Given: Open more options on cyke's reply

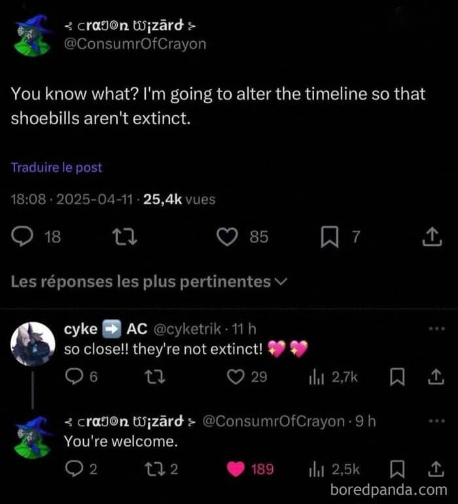Looking at the screenshot, I should coord(437,329).
